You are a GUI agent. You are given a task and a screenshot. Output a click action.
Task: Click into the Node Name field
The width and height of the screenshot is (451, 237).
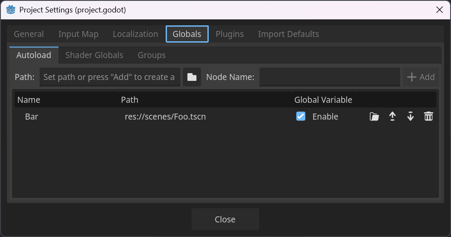point(329,77)
